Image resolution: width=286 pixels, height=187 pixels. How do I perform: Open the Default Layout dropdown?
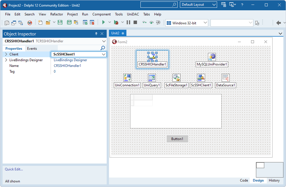click(x=198, y=5)
